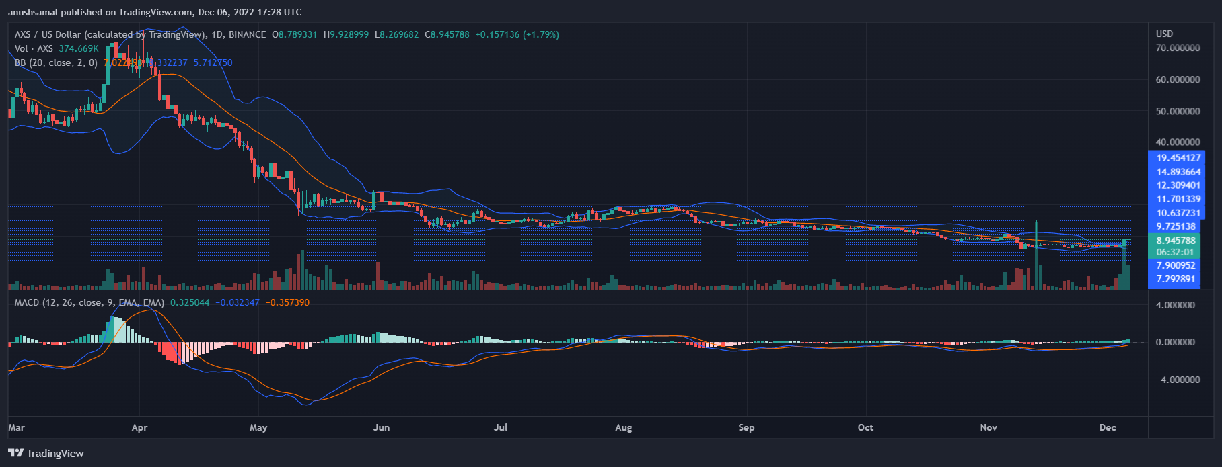Image resolution: width=1222 pixels, height=467 pixels.
Task: Click the 12.309401 price level label
Action: click(1178, 185)
